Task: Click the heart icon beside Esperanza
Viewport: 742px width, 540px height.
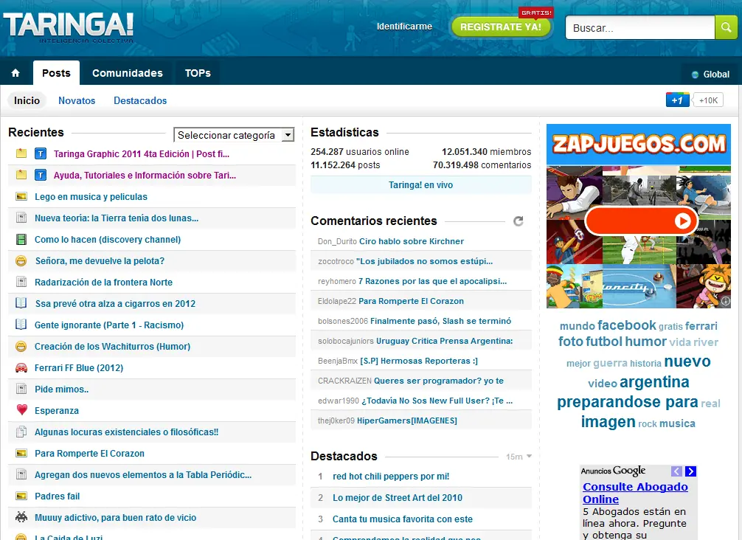Action: tap(22, 410)
